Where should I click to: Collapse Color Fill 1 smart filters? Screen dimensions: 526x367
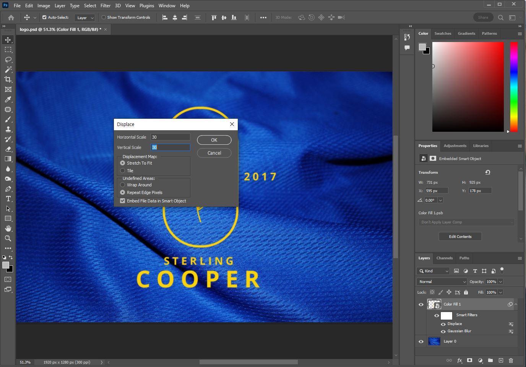coord(516,304)
